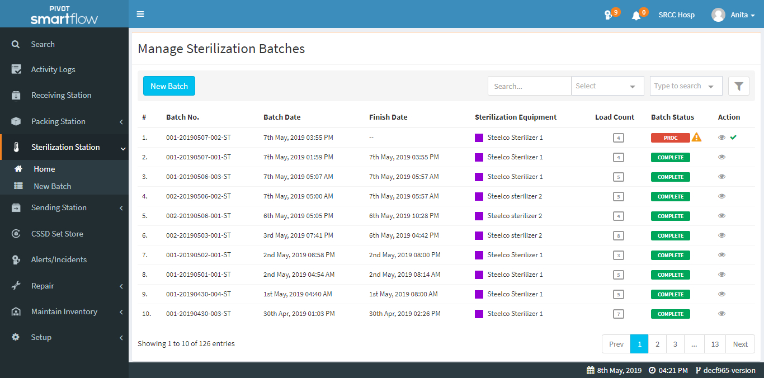Click the filter funnel button

click(739, 86)
